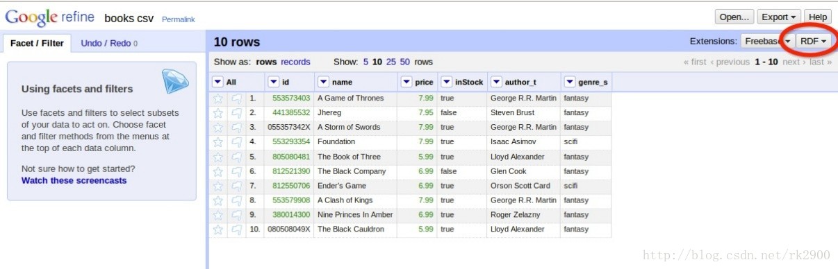Screen dimensions: 838x269
Task: Star row 5 The Book of Three
Action: (x=217, y=157)
